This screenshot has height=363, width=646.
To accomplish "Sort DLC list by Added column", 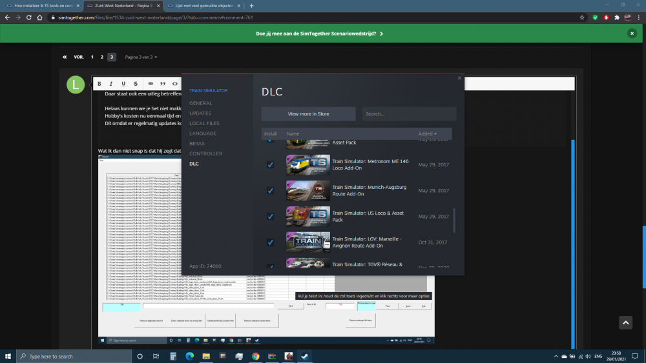I will (x=426, y=134).
